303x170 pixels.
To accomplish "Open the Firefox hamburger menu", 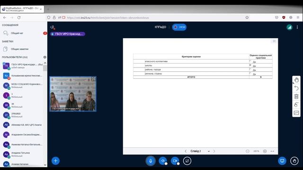I will pyautogui.click(x=298, y=17).
